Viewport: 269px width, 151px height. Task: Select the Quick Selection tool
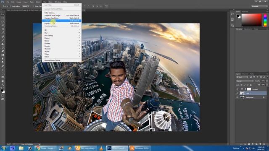pyautogui.click(x=3, y=25)
